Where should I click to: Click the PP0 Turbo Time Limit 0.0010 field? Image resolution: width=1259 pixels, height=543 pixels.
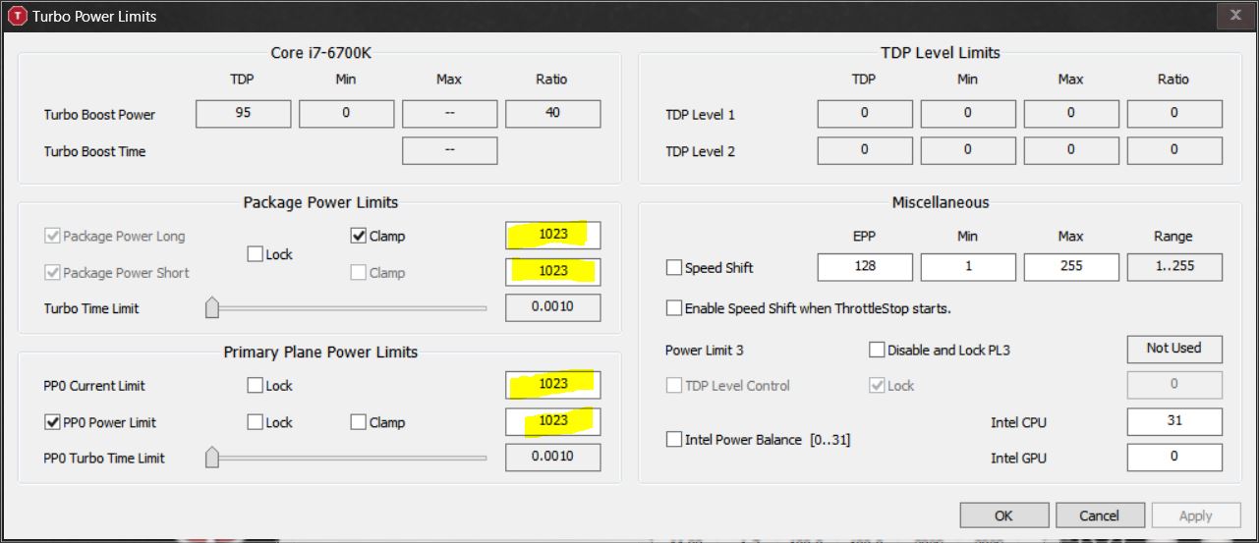(553, 457)
